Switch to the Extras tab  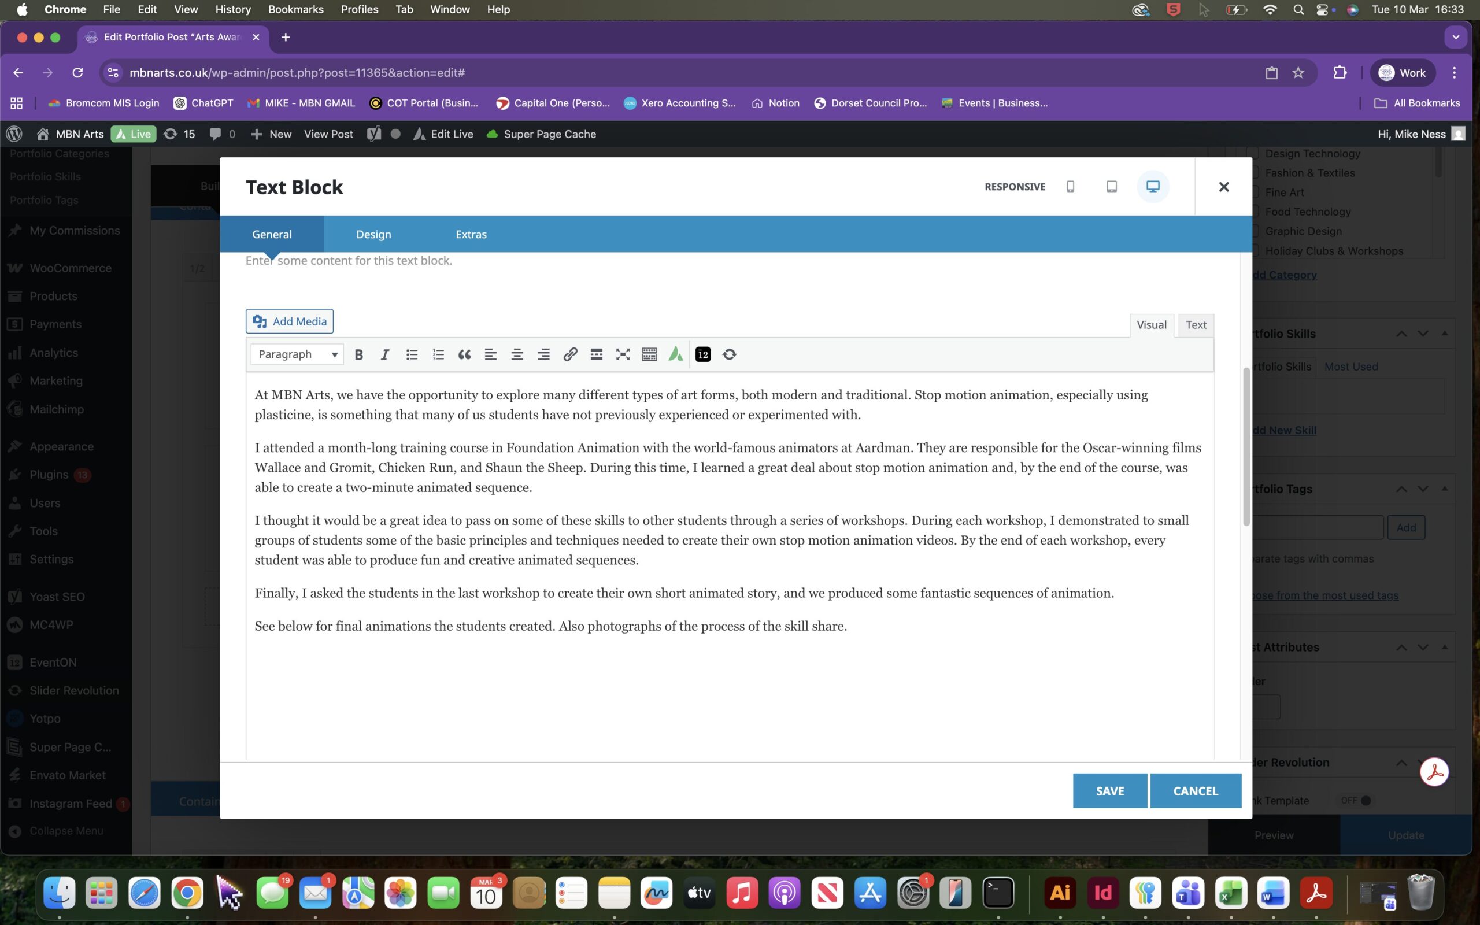point(471,234)
